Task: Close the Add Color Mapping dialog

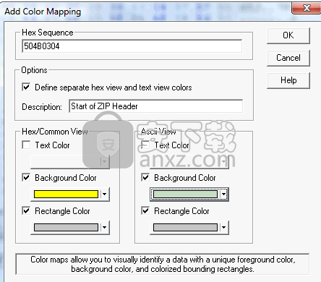Action: pos(307,8)
